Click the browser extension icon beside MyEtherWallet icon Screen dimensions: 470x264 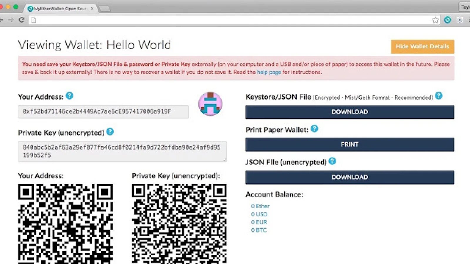[x=460, y=20]
